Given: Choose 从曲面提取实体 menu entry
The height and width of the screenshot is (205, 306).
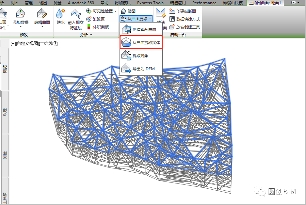Looking at the screenshot, I should 141,42.
